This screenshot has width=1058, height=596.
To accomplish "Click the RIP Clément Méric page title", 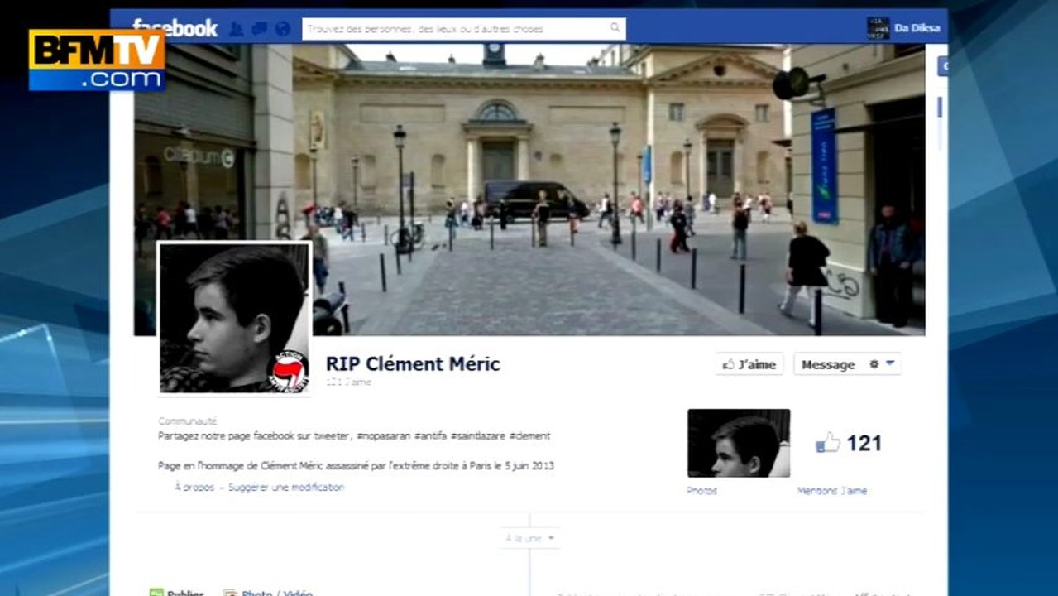I will coord(413,363).
